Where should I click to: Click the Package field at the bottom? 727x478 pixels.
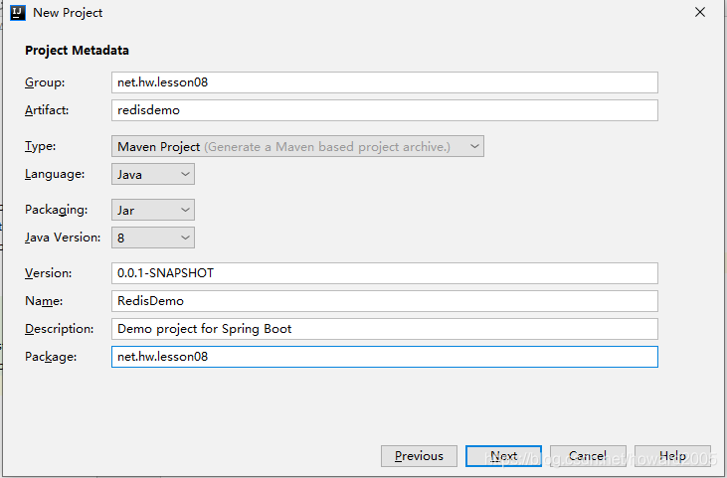pos(384,357)
